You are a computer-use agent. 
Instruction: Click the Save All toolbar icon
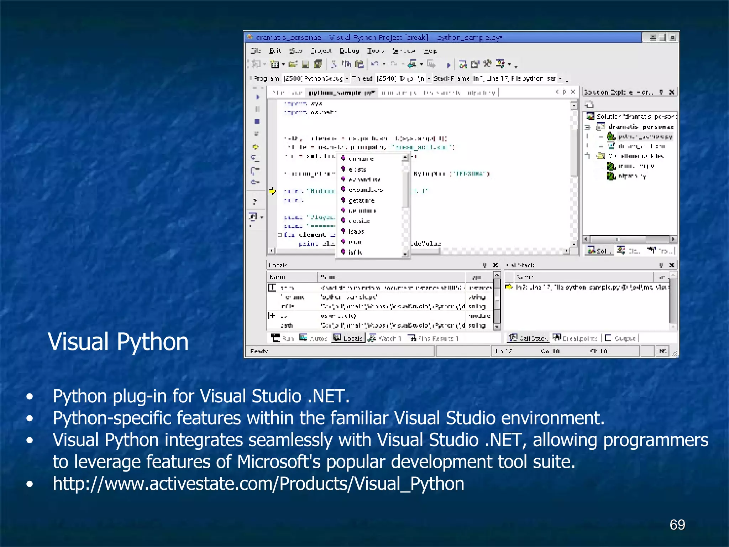point(318,64)
